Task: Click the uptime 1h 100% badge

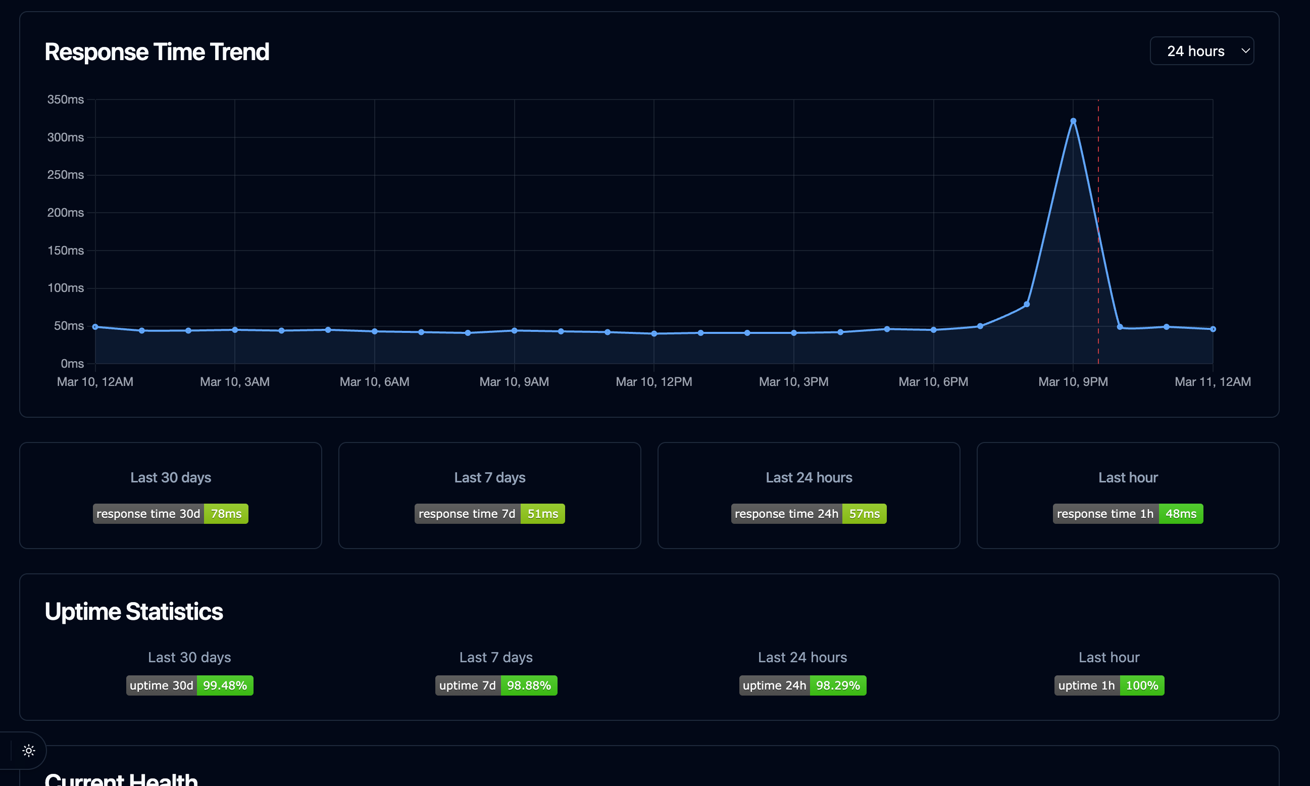Action: tap(1109, 685)
